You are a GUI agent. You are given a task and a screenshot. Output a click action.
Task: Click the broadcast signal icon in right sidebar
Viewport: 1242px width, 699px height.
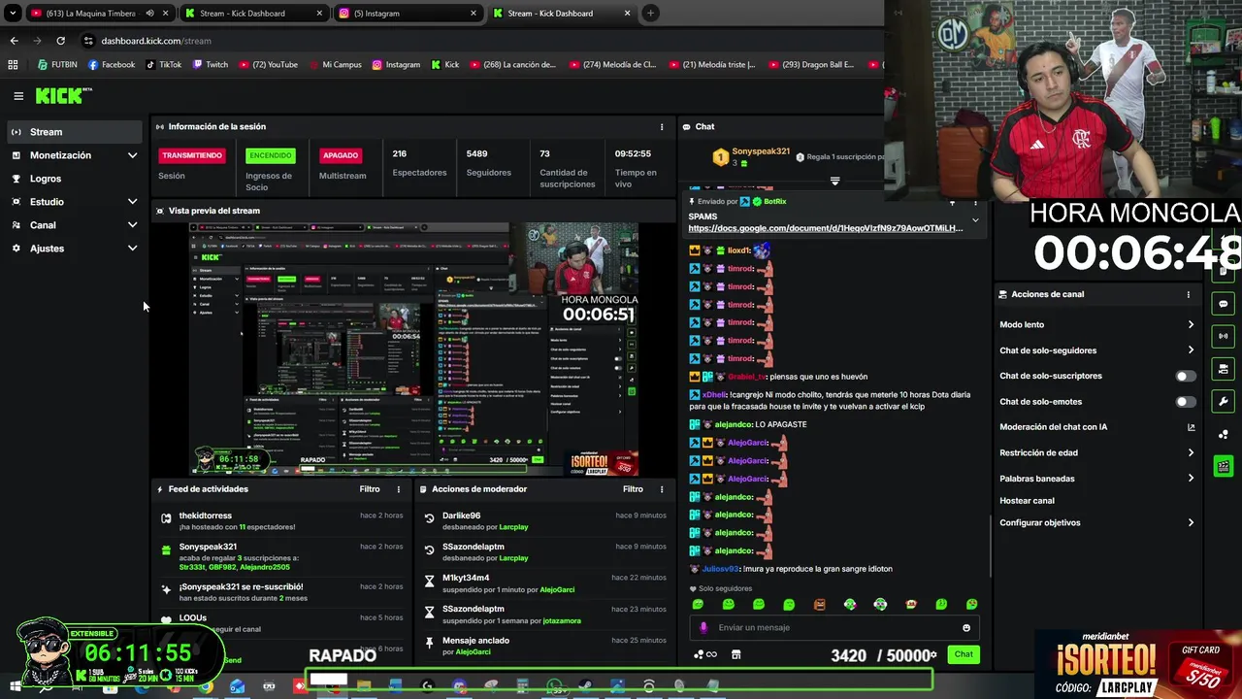[x=1224, y=336]
